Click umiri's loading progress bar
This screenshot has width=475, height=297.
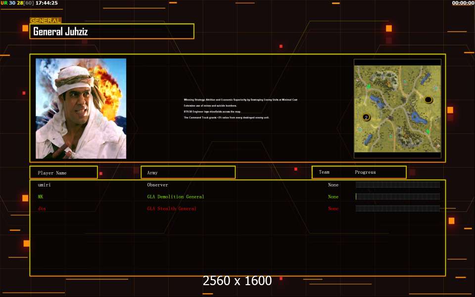point(398,185)
